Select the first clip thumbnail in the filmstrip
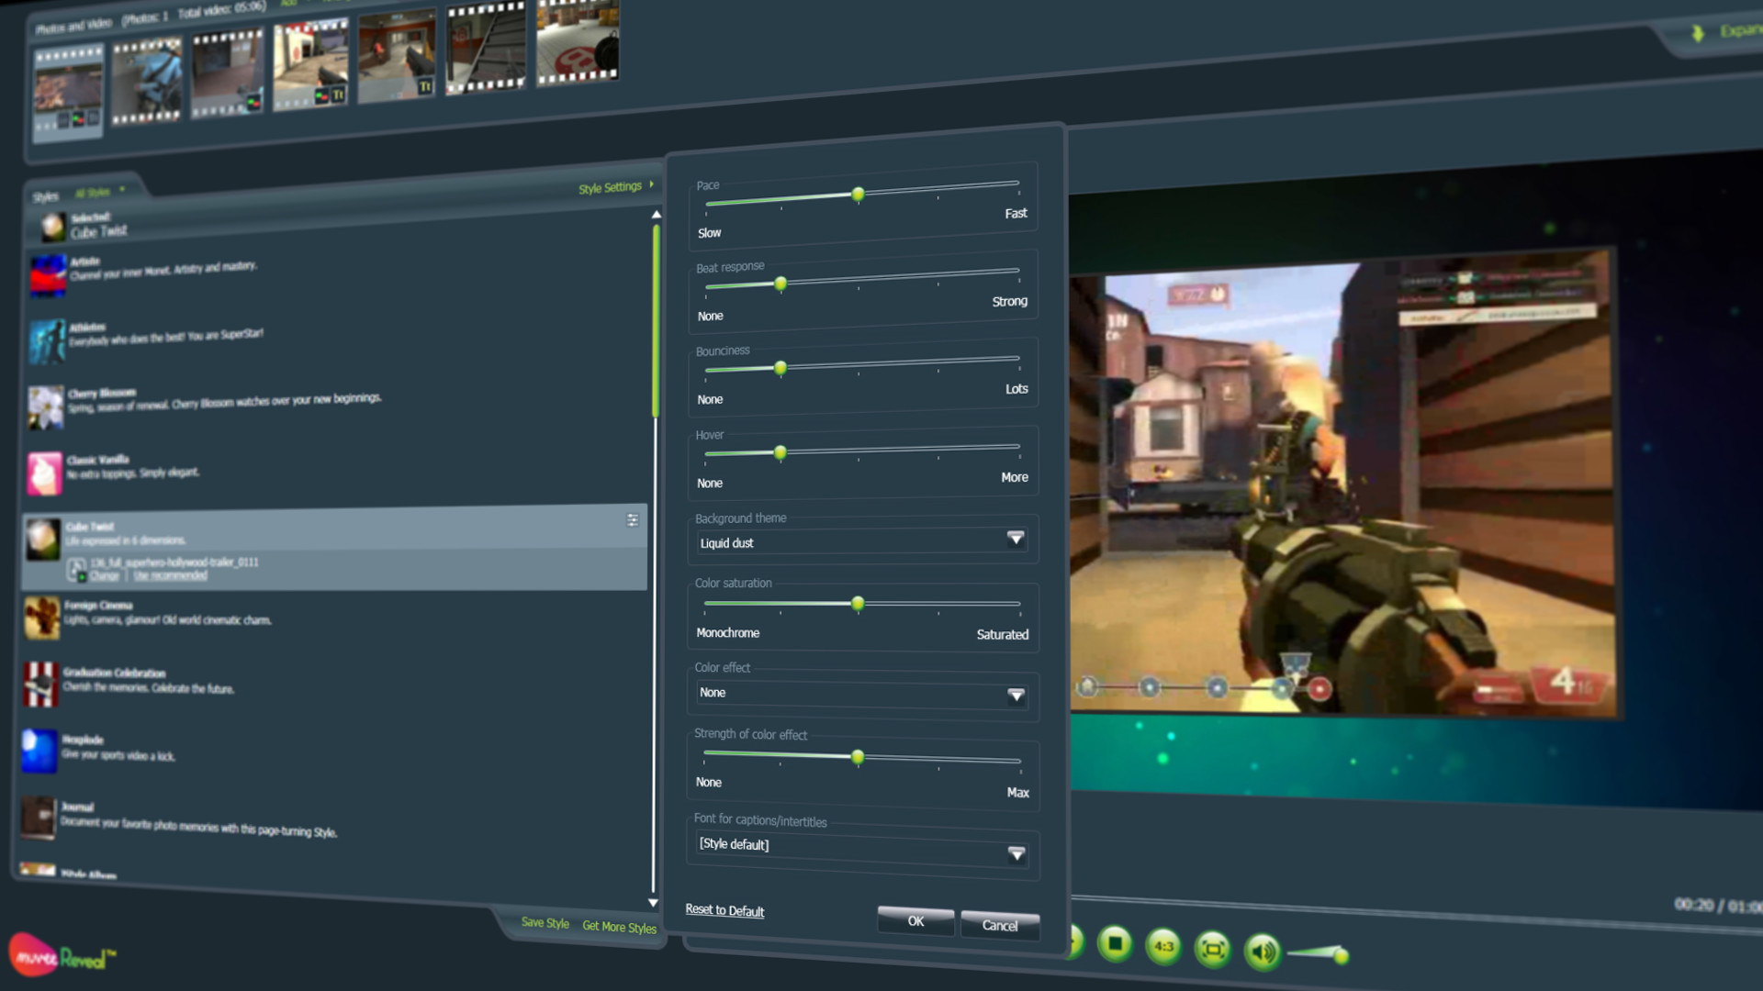This screenshot has height=991, width=1763. tap(67, 87)
